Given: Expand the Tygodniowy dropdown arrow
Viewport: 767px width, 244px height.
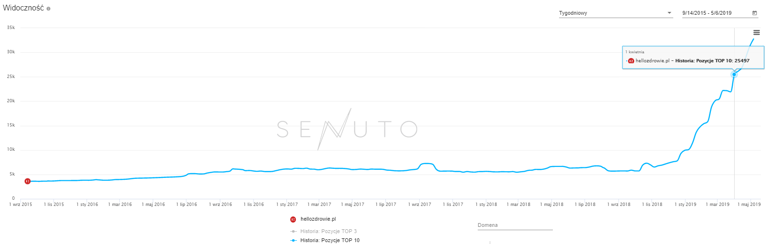Looking at the screenshot, I should [669, 13].
